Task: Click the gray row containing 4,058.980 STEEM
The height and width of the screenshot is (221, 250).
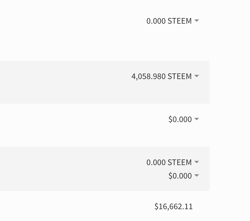Action: pos(81,82)
